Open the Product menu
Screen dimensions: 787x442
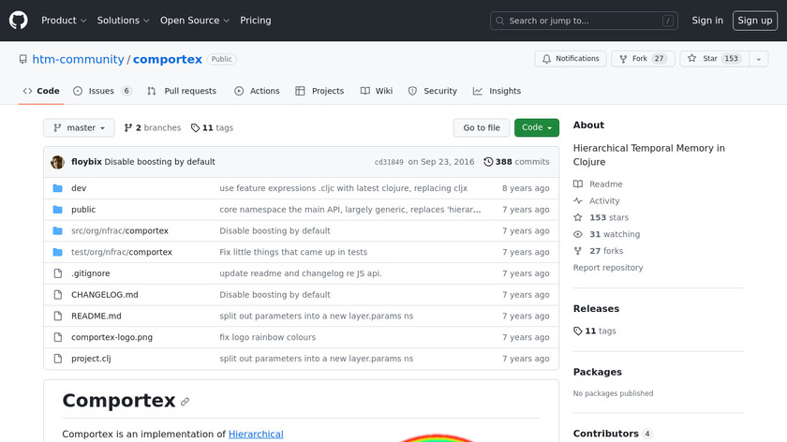(x=64, y=21)
